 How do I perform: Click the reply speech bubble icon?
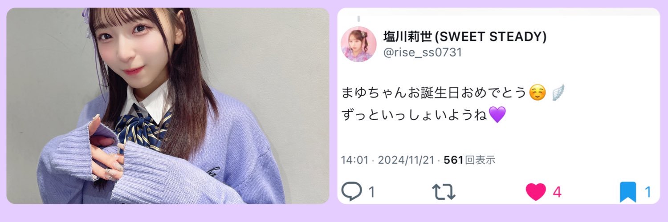point(351,192)
